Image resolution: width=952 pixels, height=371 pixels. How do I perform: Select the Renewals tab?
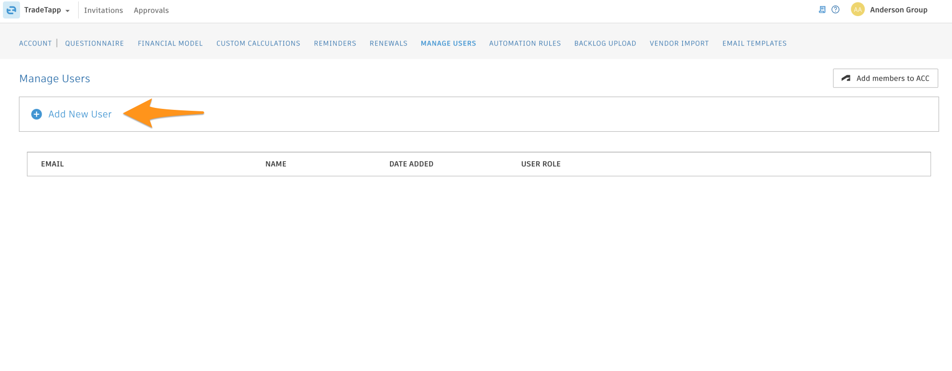tap(389, 43)
